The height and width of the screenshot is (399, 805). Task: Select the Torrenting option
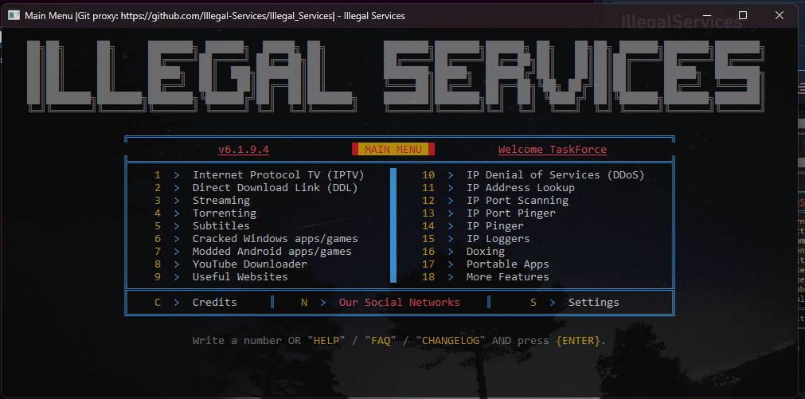(x=225, y=213)
